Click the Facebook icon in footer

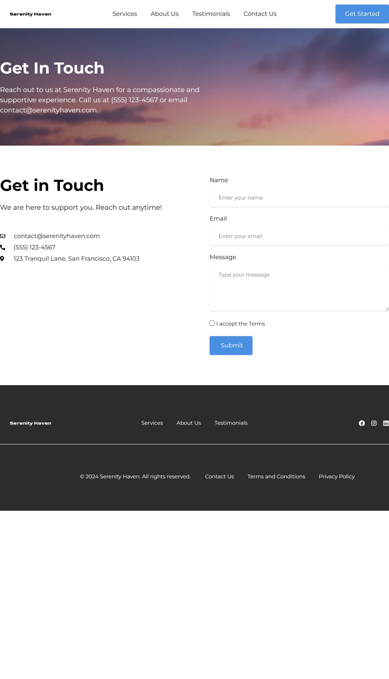(x=361, y=423)
